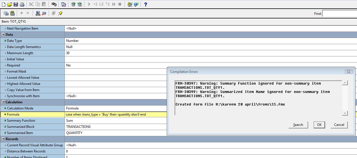Click the Find input field
357x158 pixels.
(x=339, y=13)
